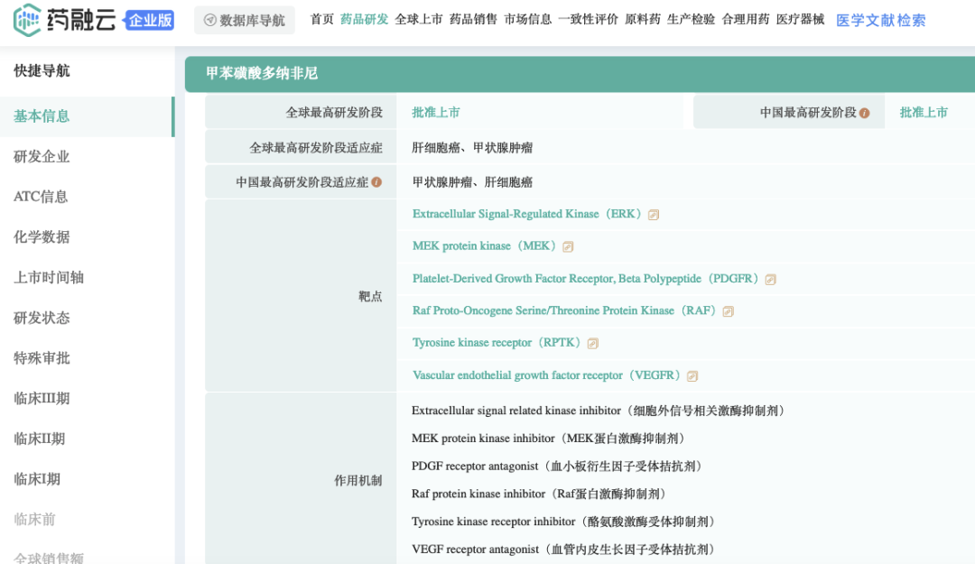
Task: Click global stage 批准上市 link
Action: [x=436, y=113]
